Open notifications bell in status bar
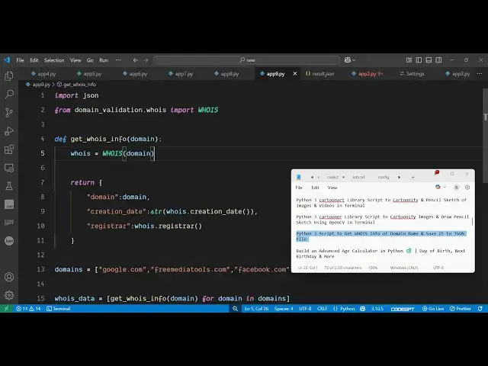 (x=480, y=308)
